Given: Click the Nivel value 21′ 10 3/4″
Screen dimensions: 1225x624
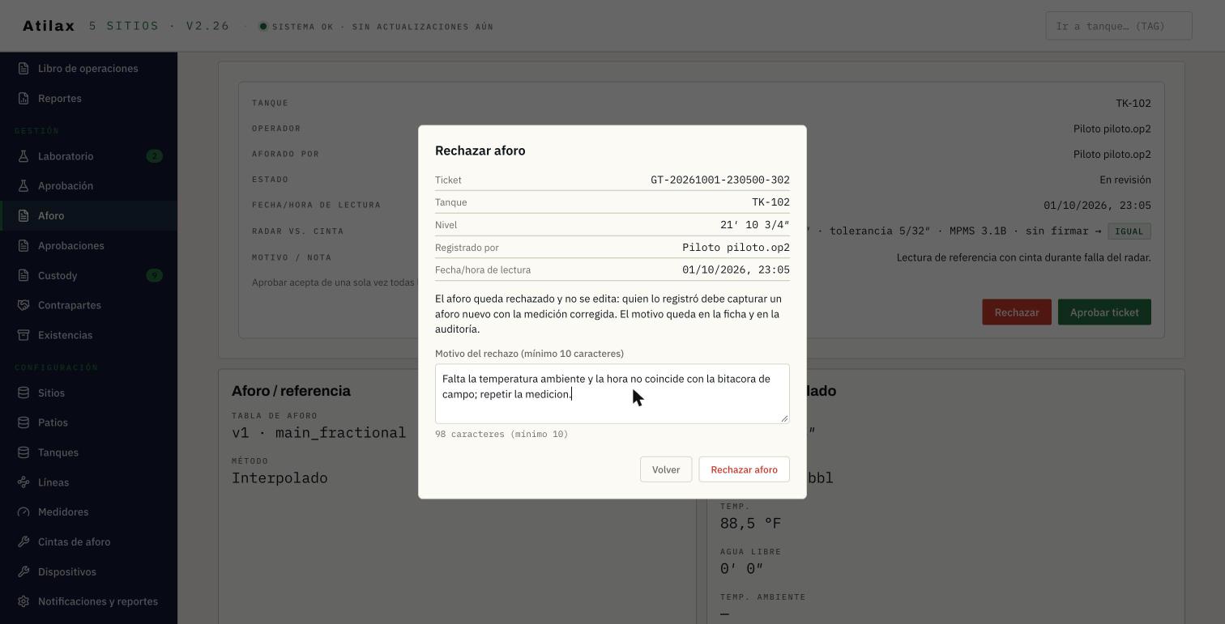Looking at the screenshot, I should coord(755,225).
